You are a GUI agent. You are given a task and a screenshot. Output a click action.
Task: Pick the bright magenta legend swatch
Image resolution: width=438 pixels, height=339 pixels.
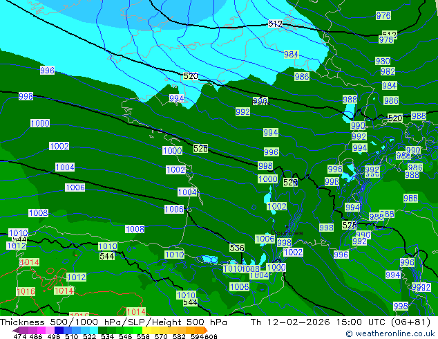(41, 330)
